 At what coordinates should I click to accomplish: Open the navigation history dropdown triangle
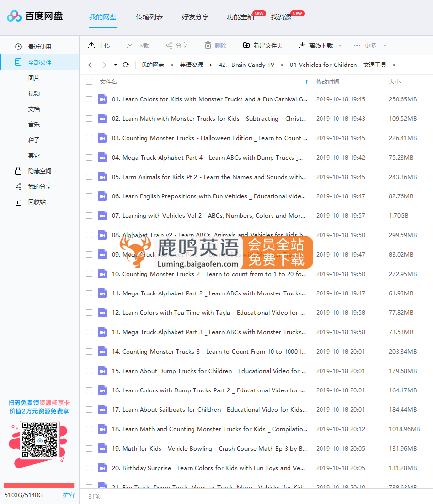(x=115, y=65)
